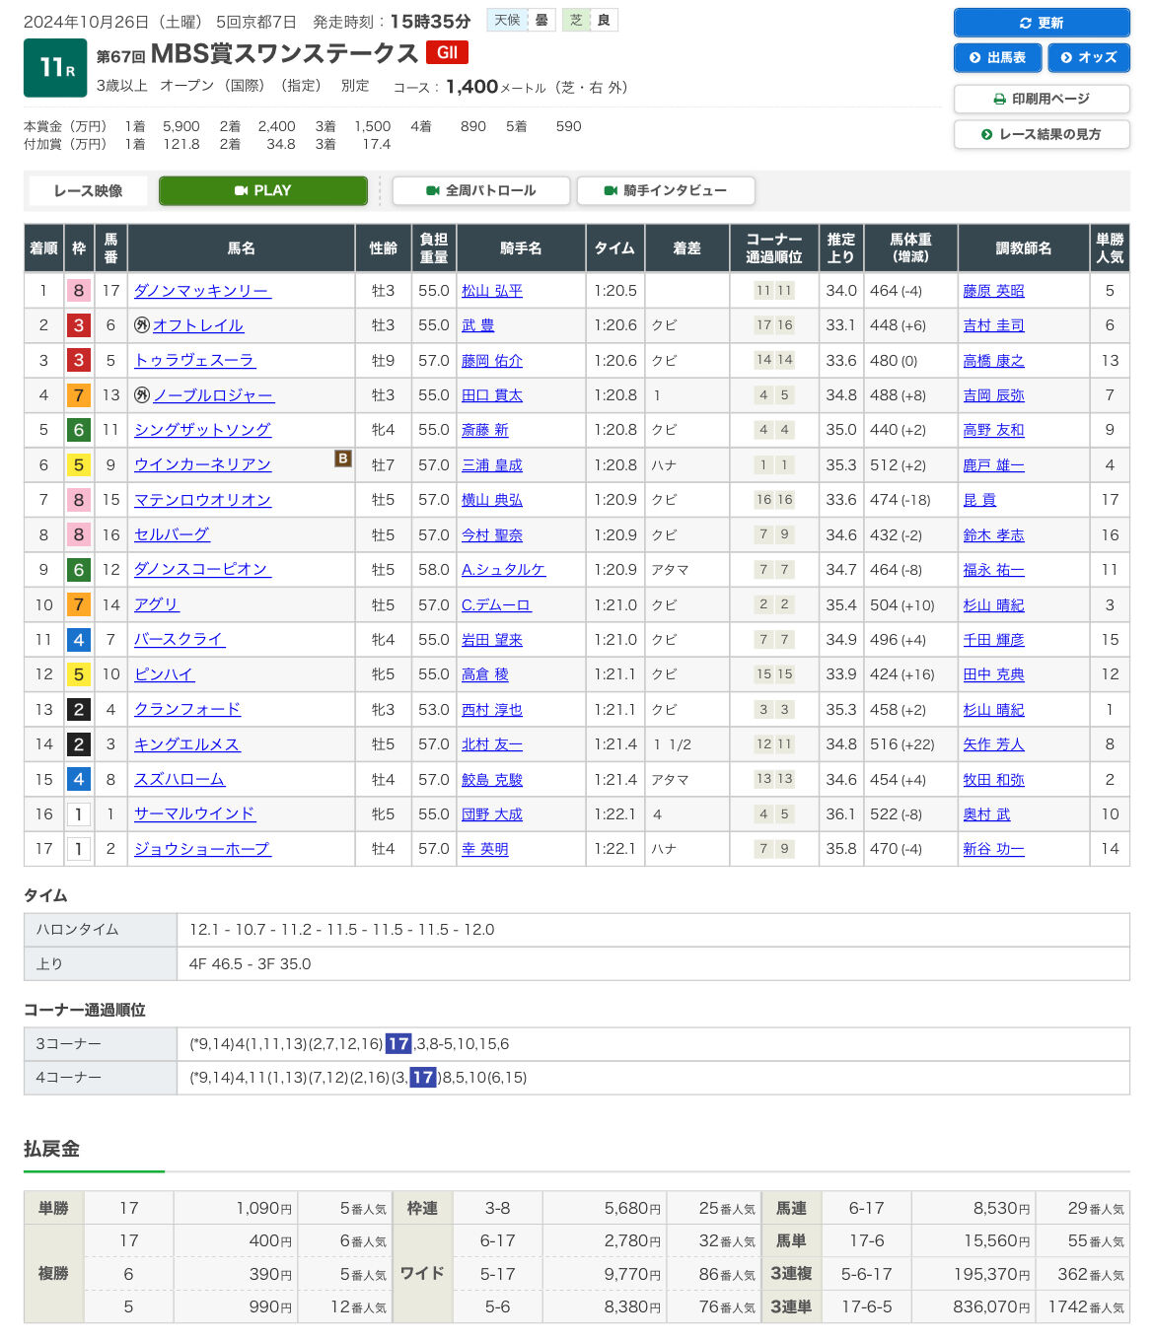The width and height of the screenshot is (1154, 1340).
Task: Open horse サーマルウインド link
Action: point(194,814)
